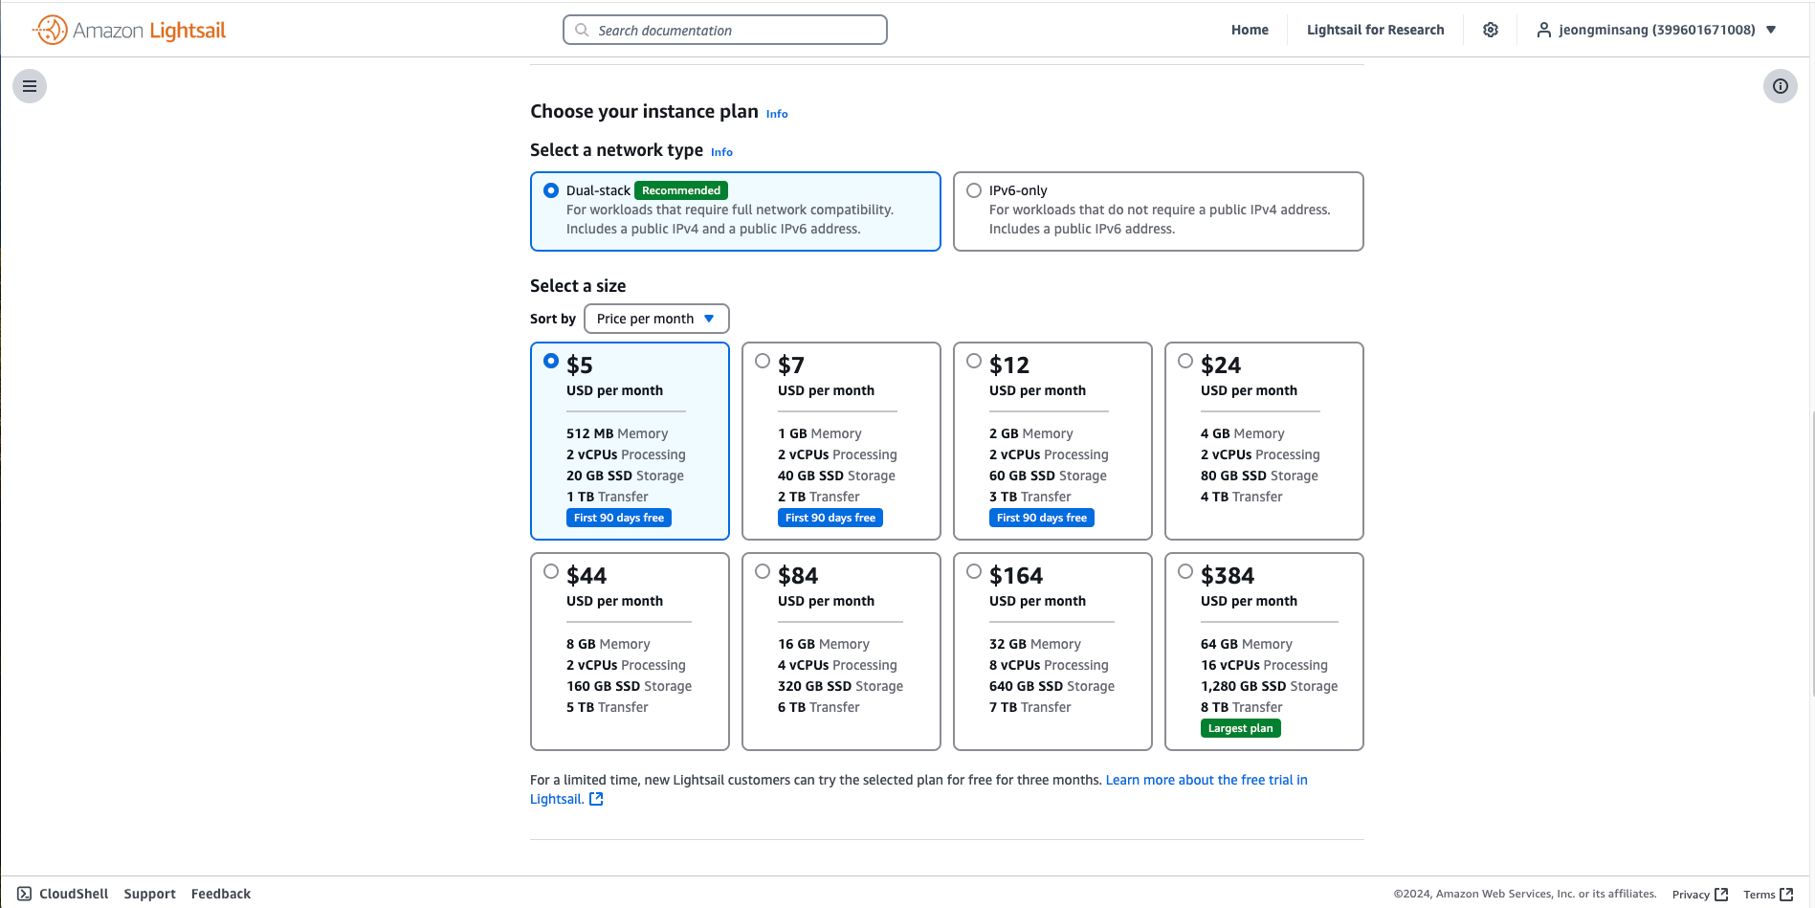Open the settings gear icon
This screenshot has width=1815, height=908.
point(1491,30)
